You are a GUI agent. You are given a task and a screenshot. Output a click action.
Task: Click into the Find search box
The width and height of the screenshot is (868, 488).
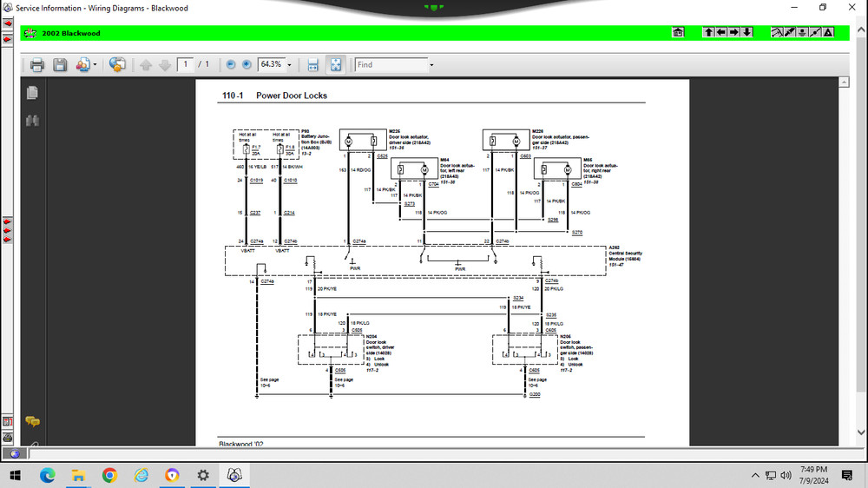pos(389,64)
